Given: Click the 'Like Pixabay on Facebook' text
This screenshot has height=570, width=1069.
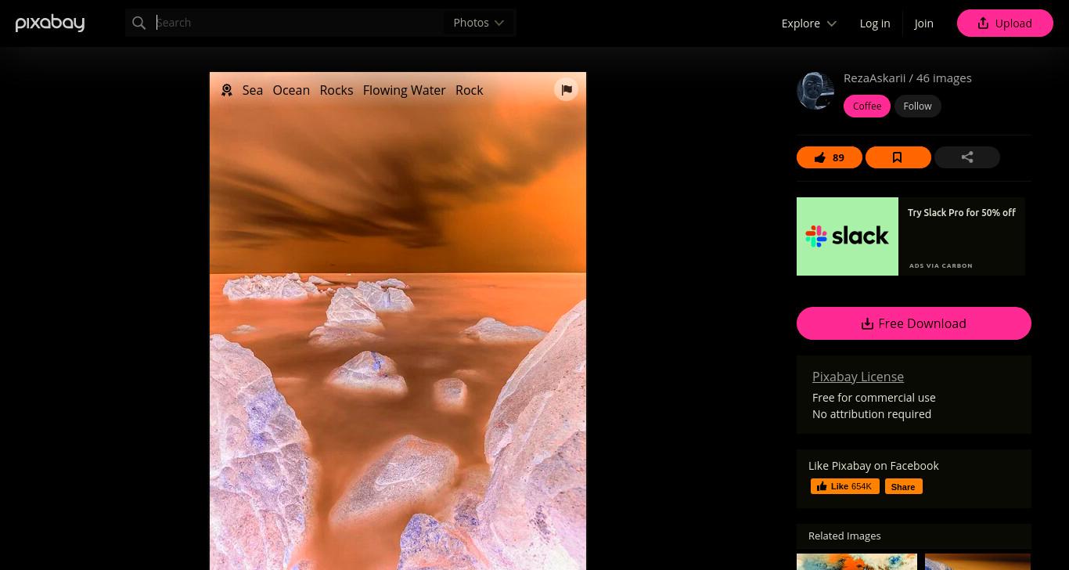Looking at the screenshot, I should click(873, 466).
